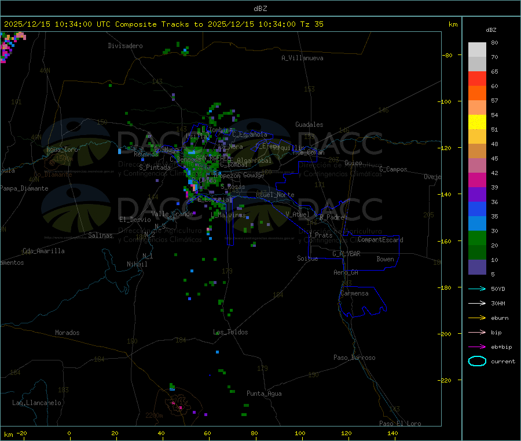Click the timestamp header text
The height and width of the screenshot is (441, 521).
164,24
